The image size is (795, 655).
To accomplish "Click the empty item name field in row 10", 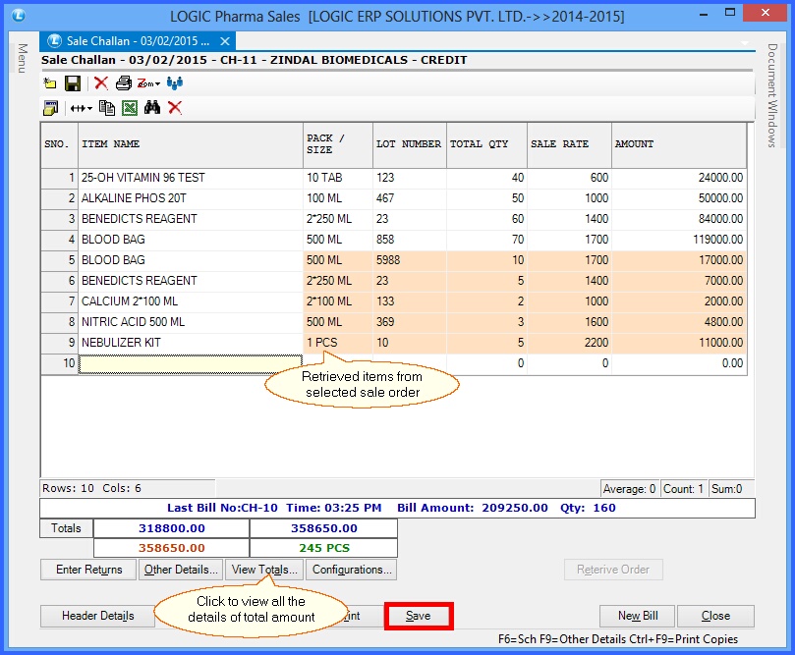I will [191, 363].
